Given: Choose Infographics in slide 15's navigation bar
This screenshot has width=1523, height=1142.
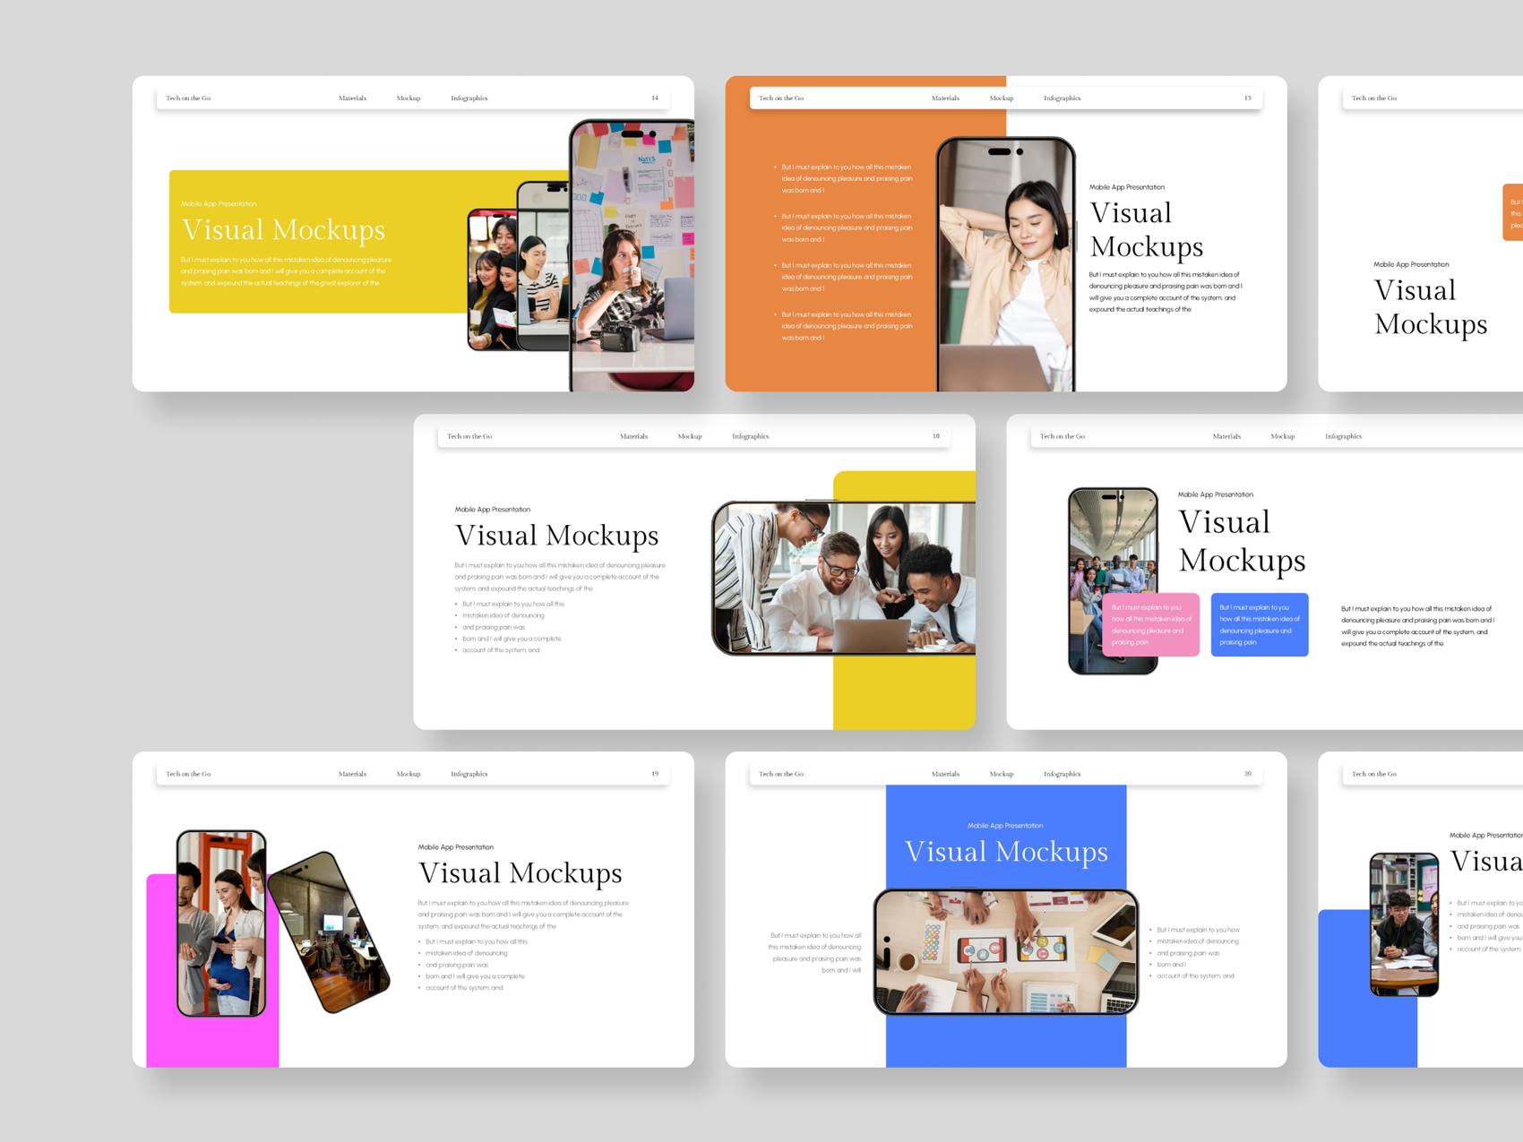Looking at the screenshot, I should tap(1063, 99).
